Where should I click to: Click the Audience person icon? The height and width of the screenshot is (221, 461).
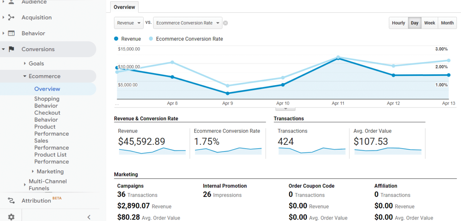(11, 2)
